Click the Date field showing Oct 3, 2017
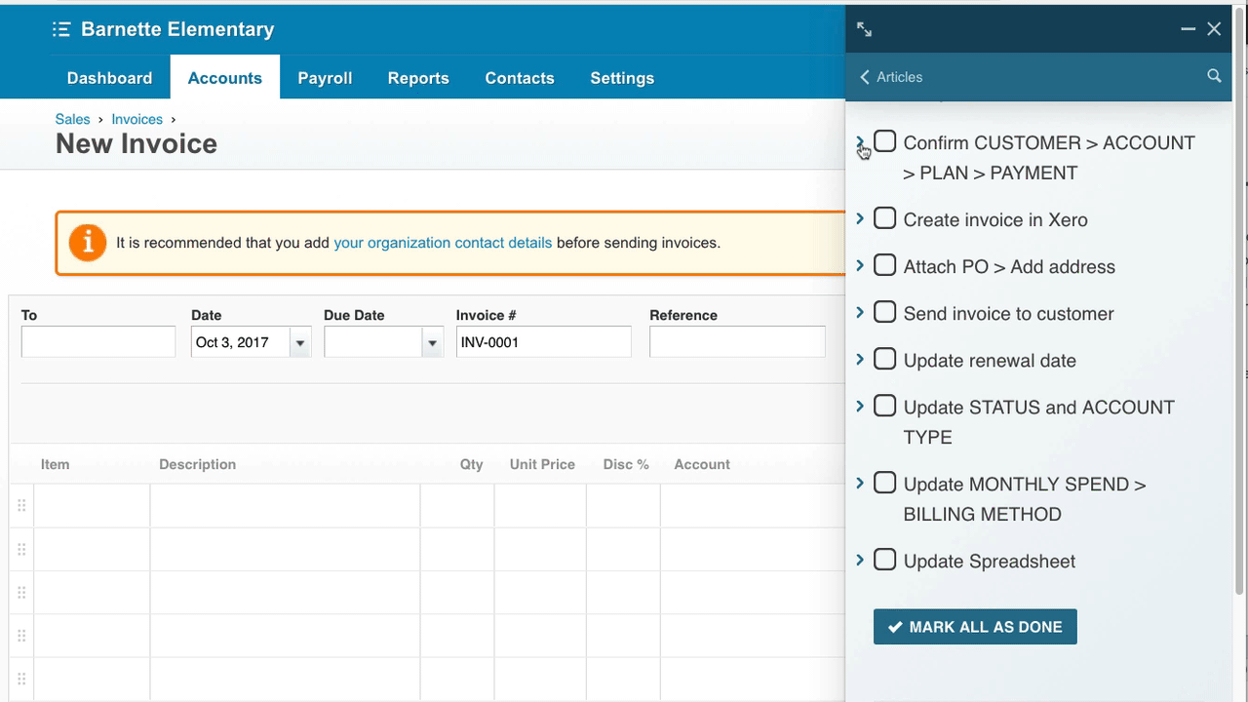Image resolution: width=1248 pixels, height=702 pixels. [240, 342]
